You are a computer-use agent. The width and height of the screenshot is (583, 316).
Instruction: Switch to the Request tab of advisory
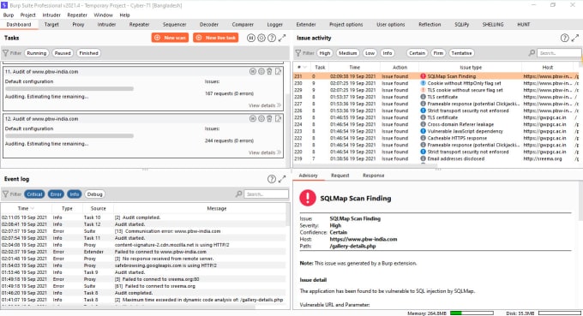pyautogui.click(x=340, y=176)
